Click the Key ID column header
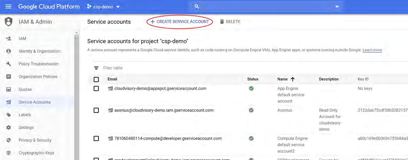This screenshot has width=408, height=160. pos(363,79)
